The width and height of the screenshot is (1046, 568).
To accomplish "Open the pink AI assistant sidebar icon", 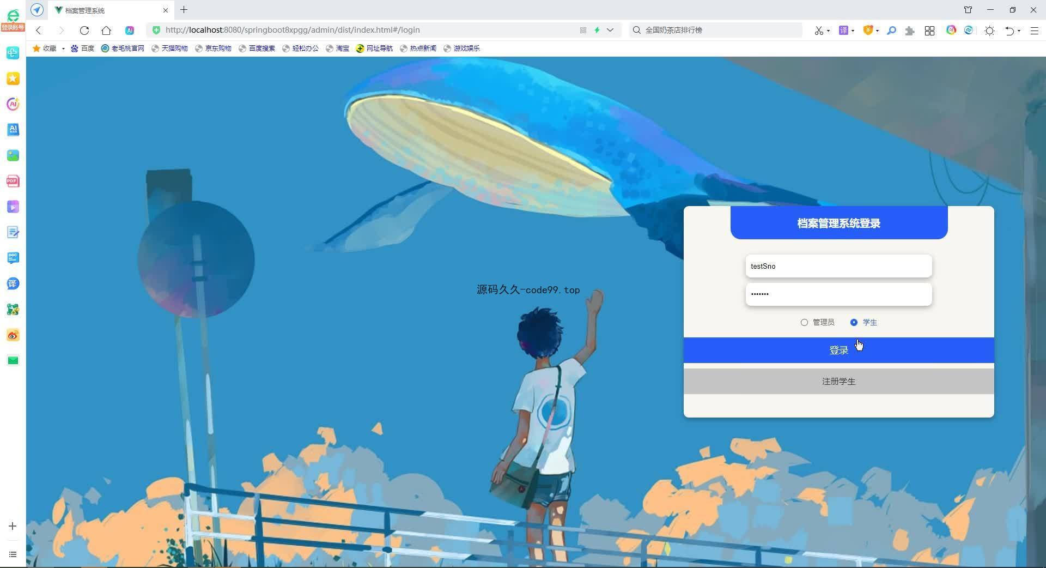I will [13, 104].
